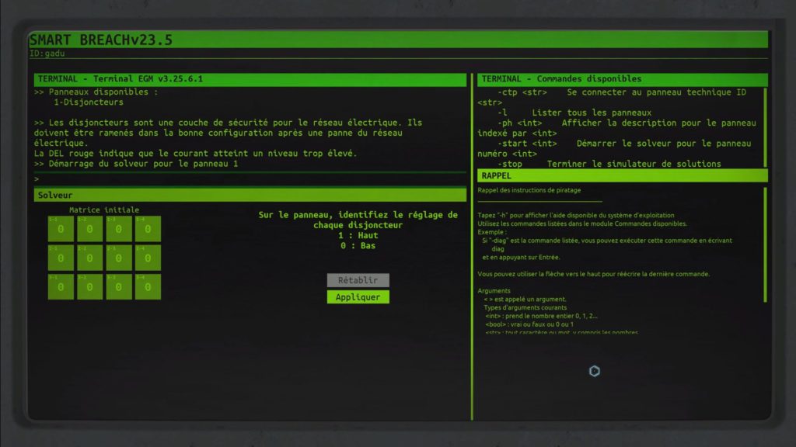Click "Rappel des instructions de piratage" text
796x447 pixels.
pyautogui.click(x=529, y=190)
